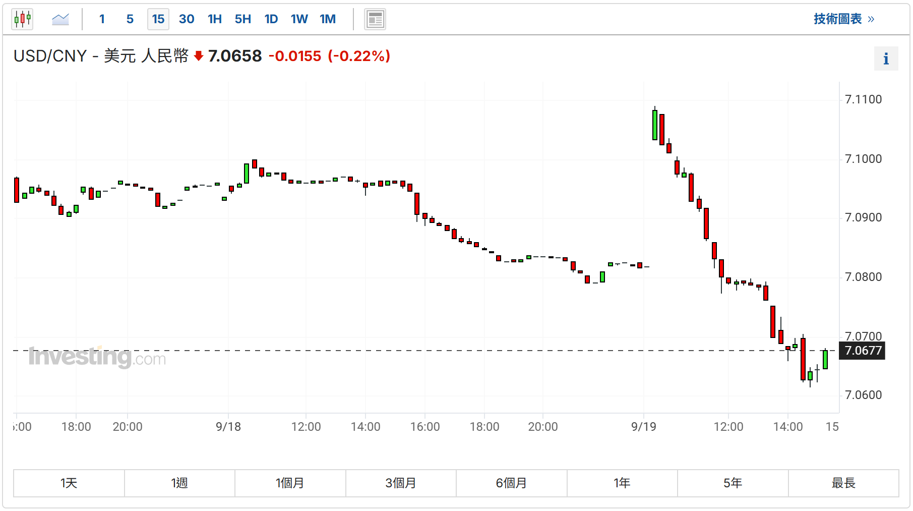Viewport: 913px width, 511px height.
Task: Show the 1天 time range
Action: pos(69,483)
